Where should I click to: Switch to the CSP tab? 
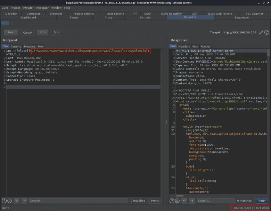[195, 14]
